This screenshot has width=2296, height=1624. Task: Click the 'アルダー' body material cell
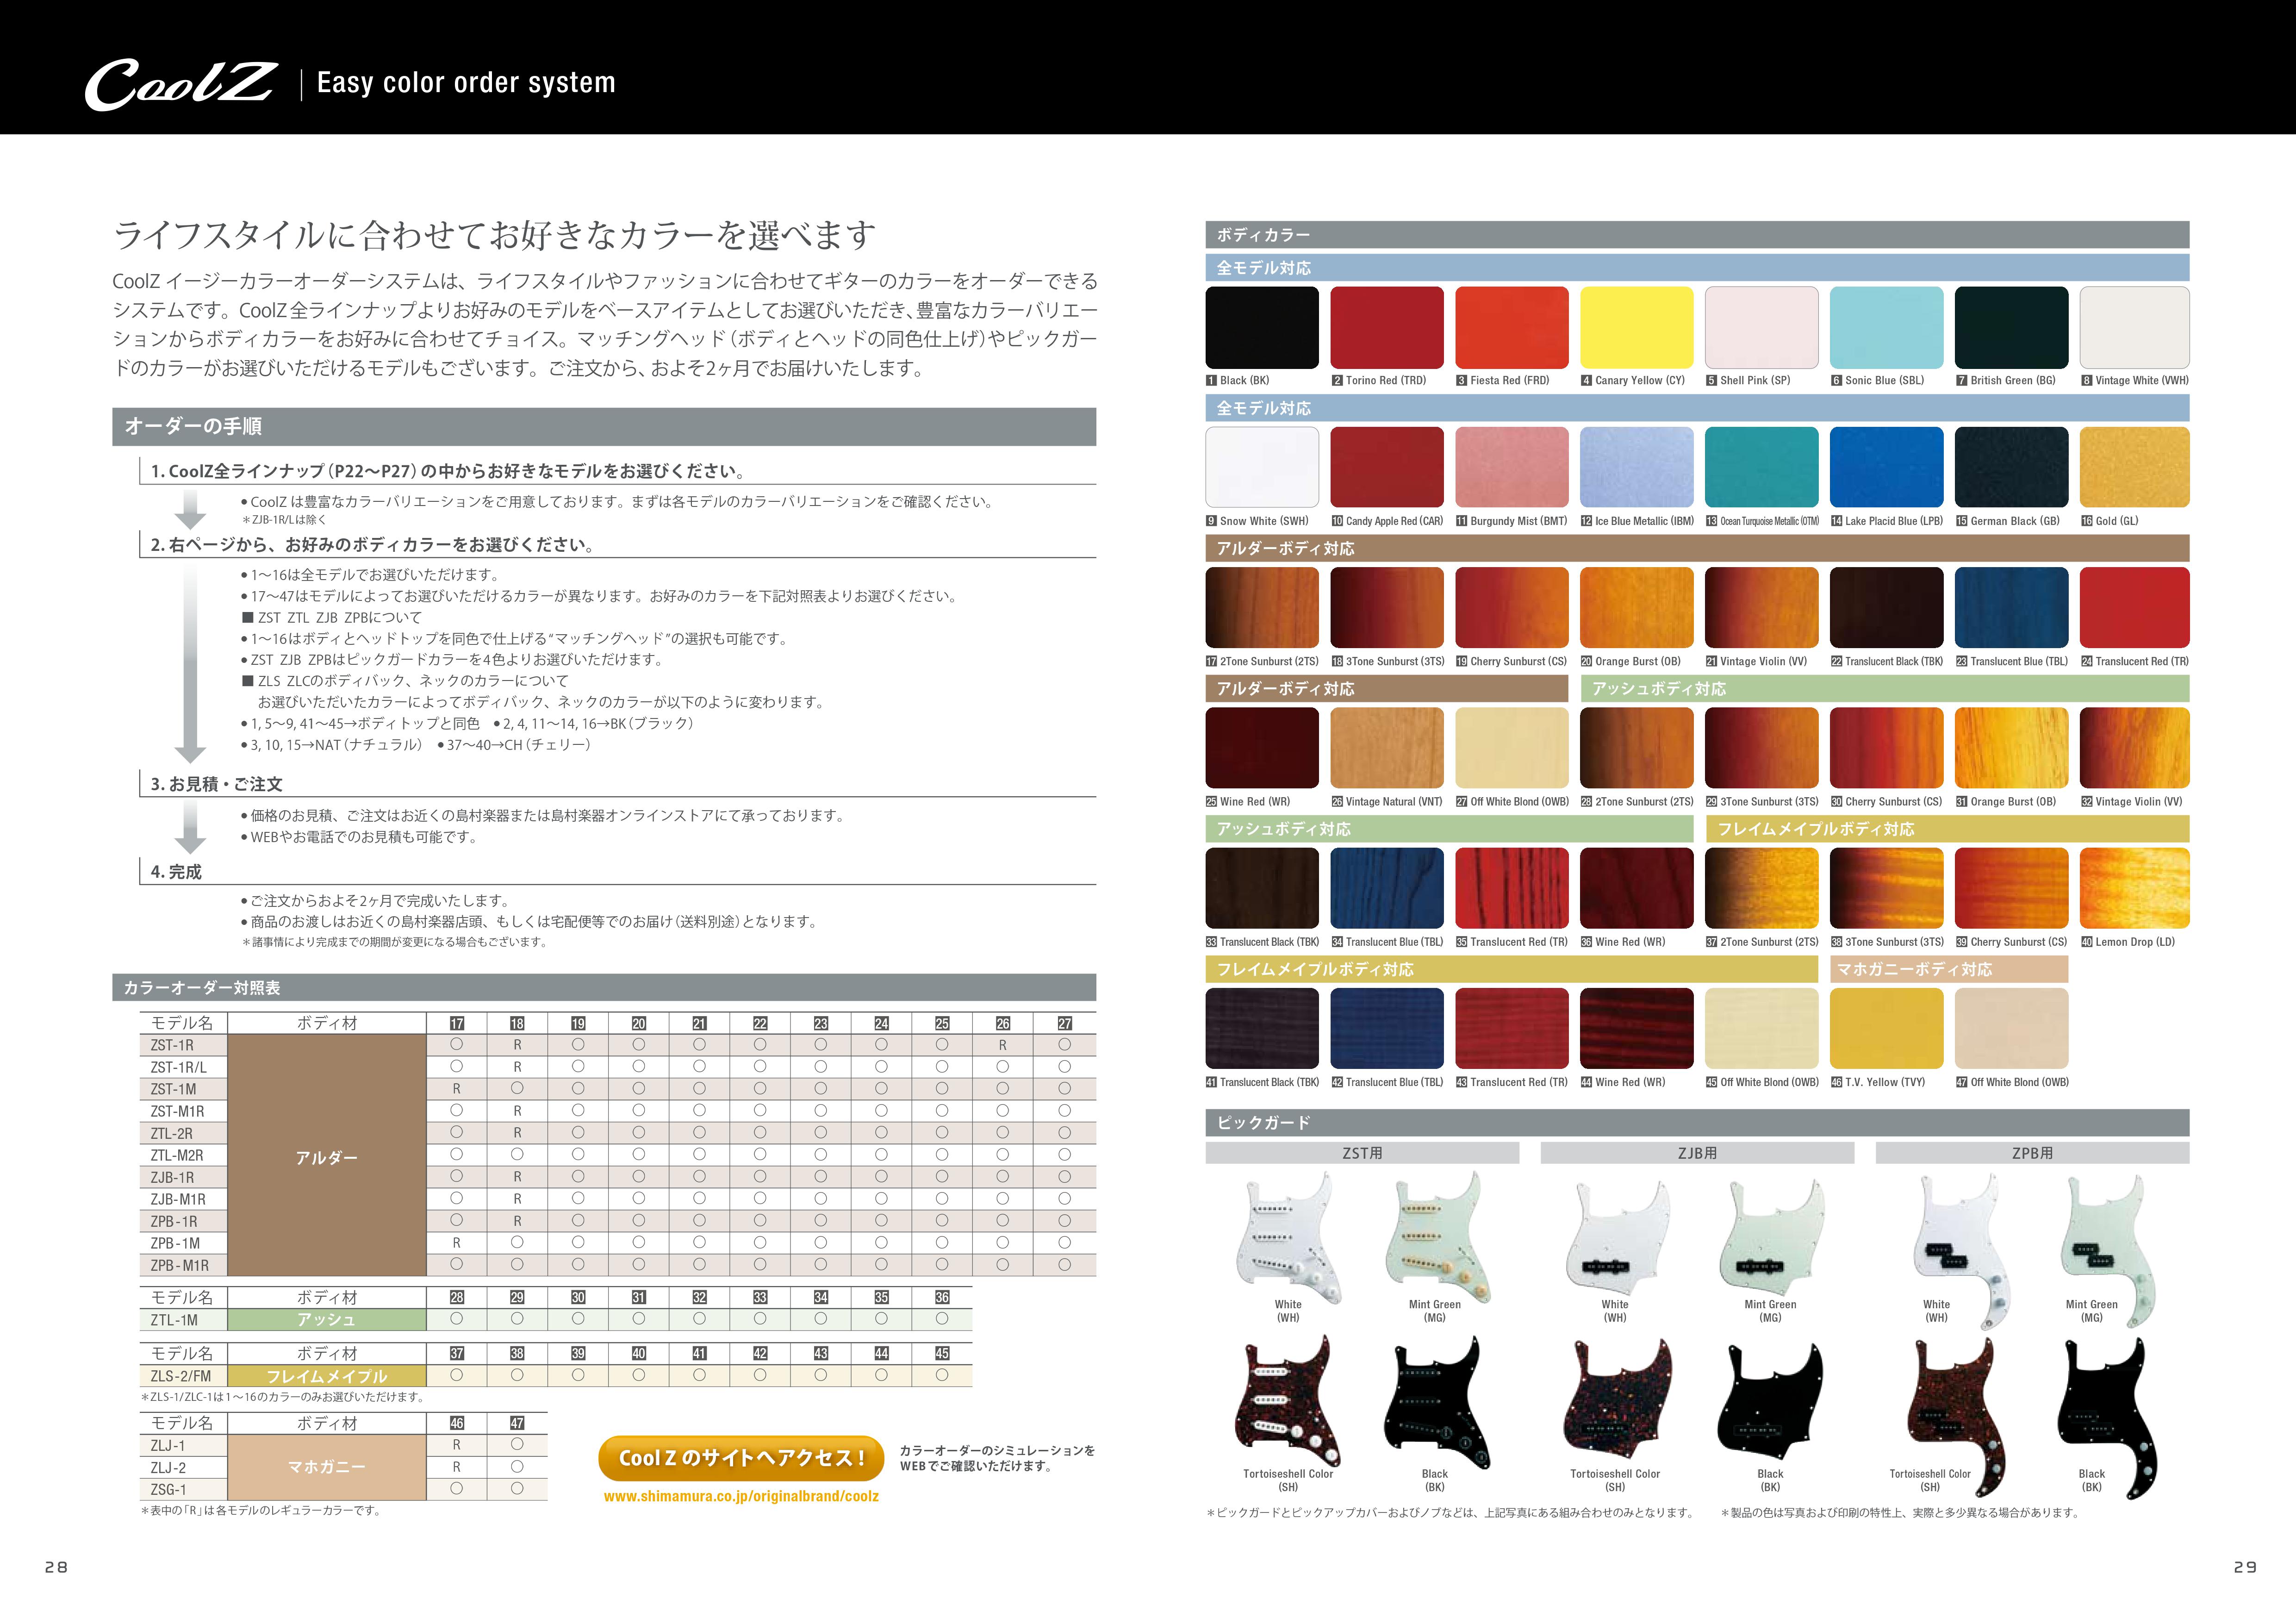pyautogui.click(x=327, y=1156)
